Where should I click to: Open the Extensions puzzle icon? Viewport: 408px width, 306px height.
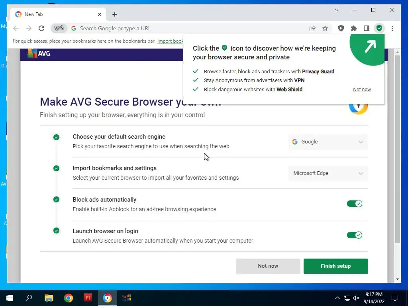354,28
